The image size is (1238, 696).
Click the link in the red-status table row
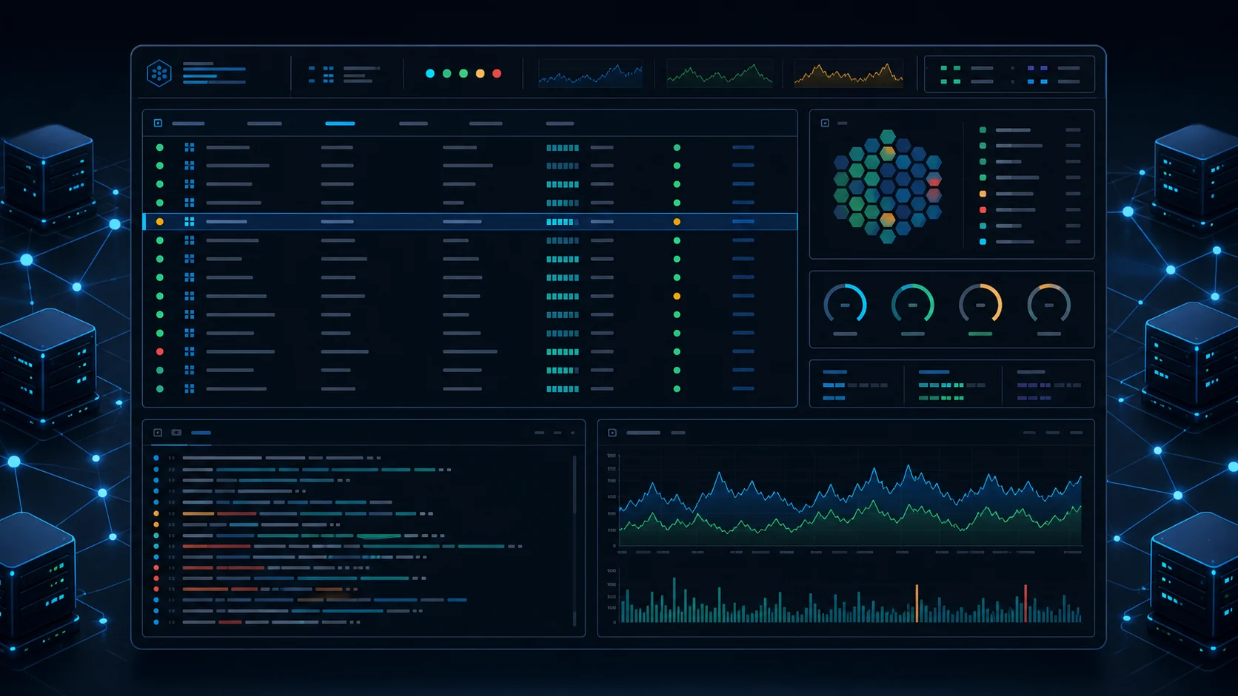[x=743, y=351]
